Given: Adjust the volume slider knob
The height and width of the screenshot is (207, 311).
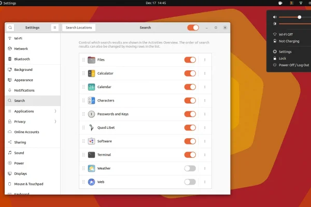Looking at the screenshot, I should 299,17.
